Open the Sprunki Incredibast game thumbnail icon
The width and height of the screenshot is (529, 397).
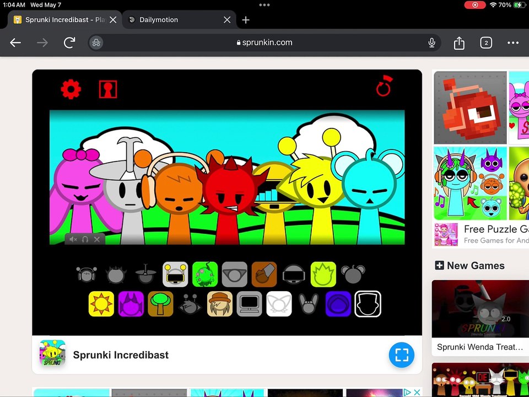(x=52, y=353)
